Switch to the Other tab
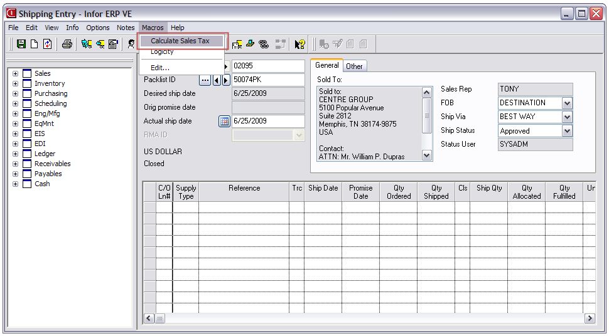 (x=354, y=66)
